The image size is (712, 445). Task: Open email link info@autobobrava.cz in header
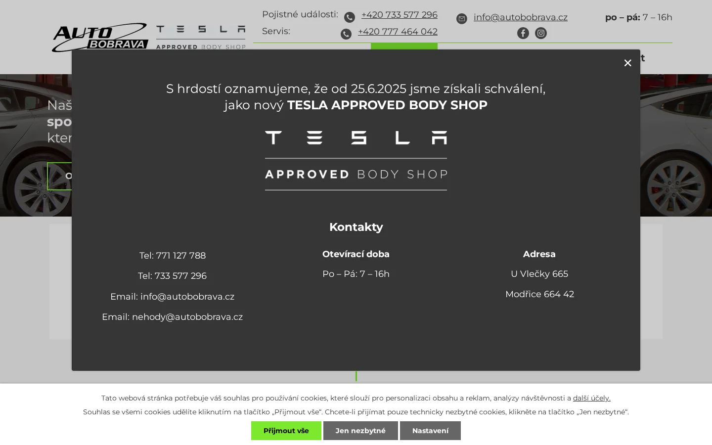pos(521,17)
